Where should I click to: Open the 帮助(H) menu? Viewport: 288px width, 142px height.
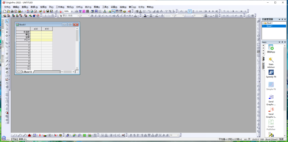click(150, 7)
